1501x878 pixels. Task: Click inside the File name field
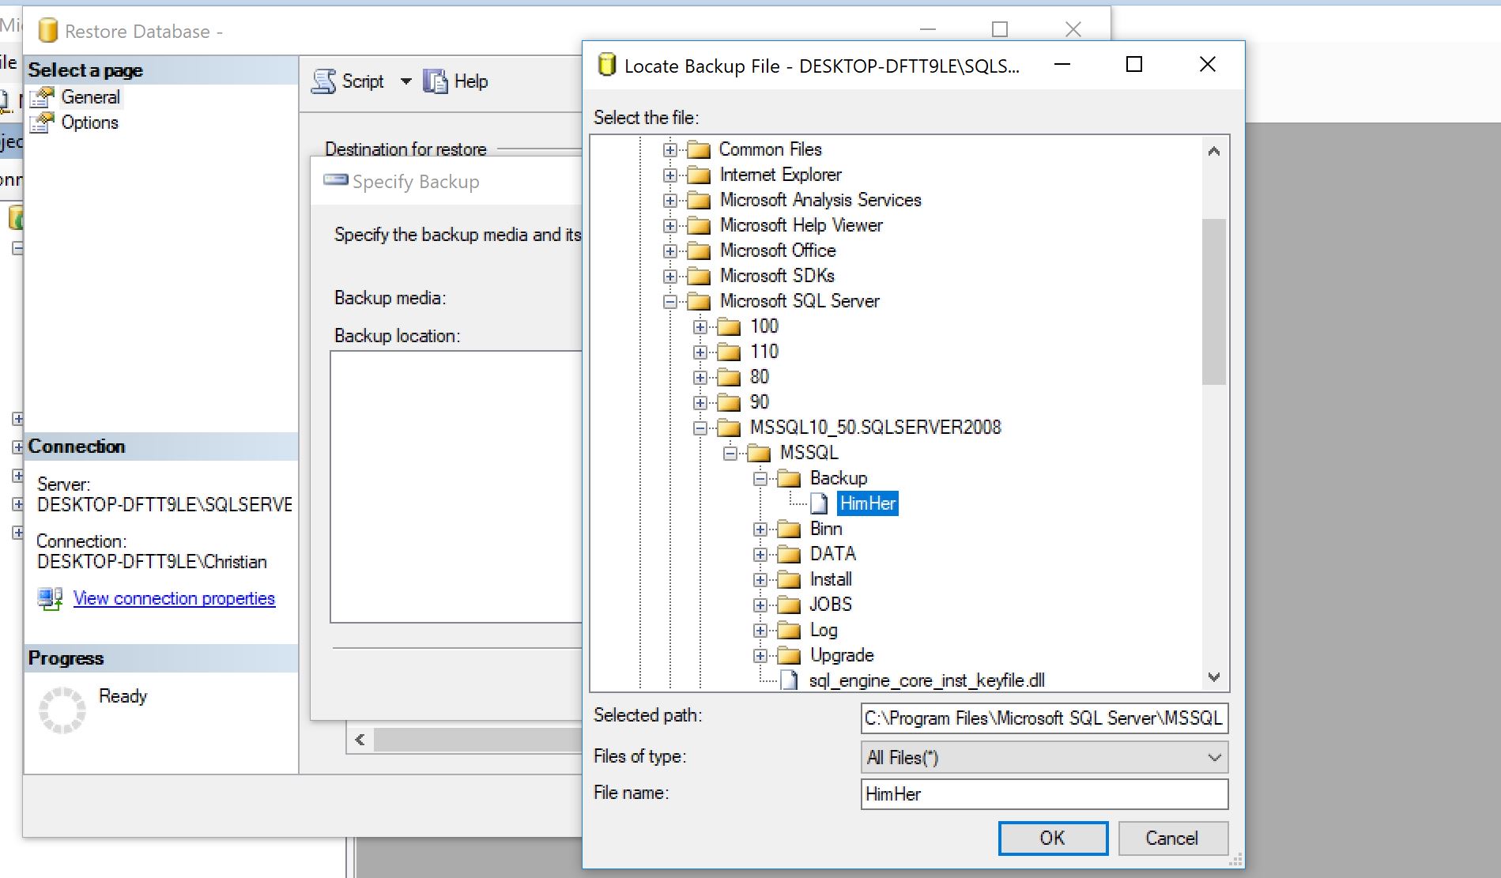[1043, 793]
